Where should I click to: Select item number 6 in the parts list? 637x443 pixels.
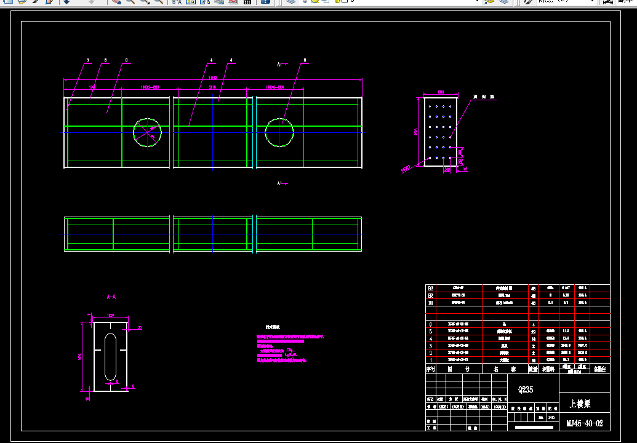click(431, 324)
